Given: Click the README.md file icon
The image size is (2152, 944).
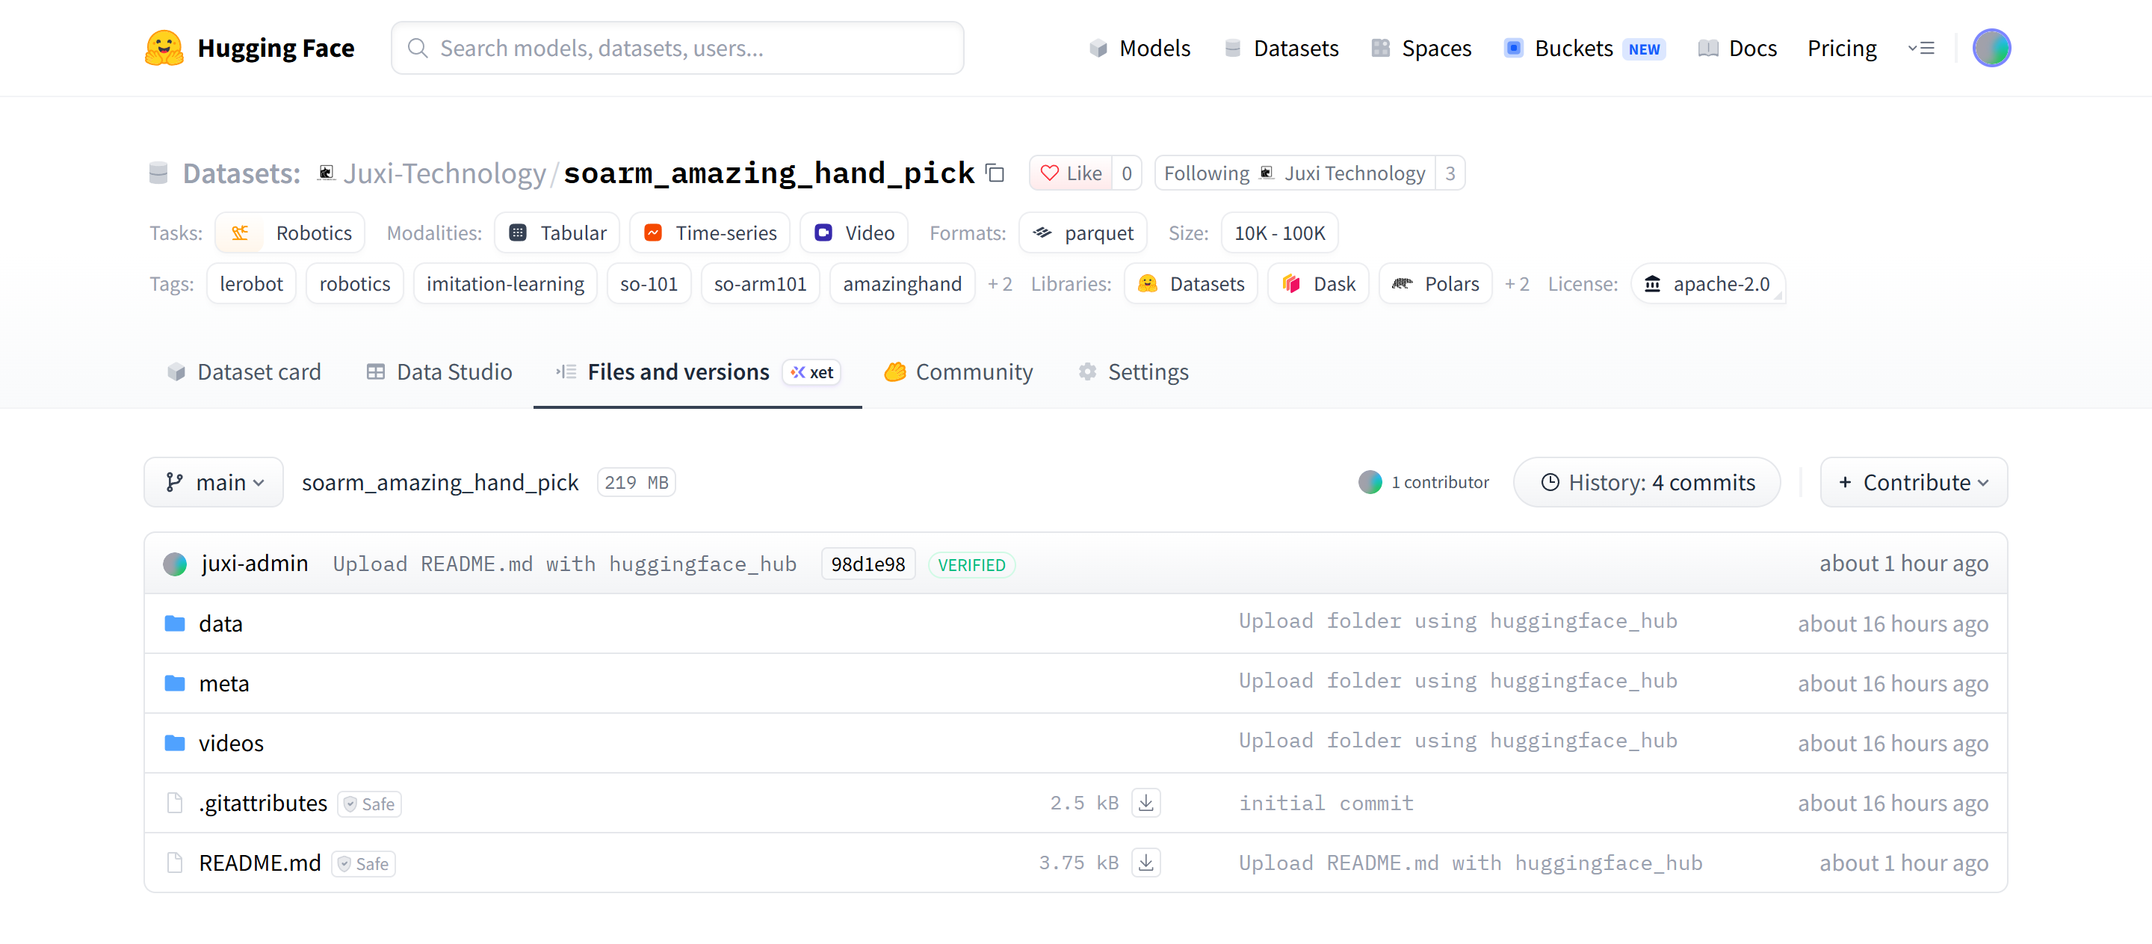Looking at the screenshot, I should point(175,862).
